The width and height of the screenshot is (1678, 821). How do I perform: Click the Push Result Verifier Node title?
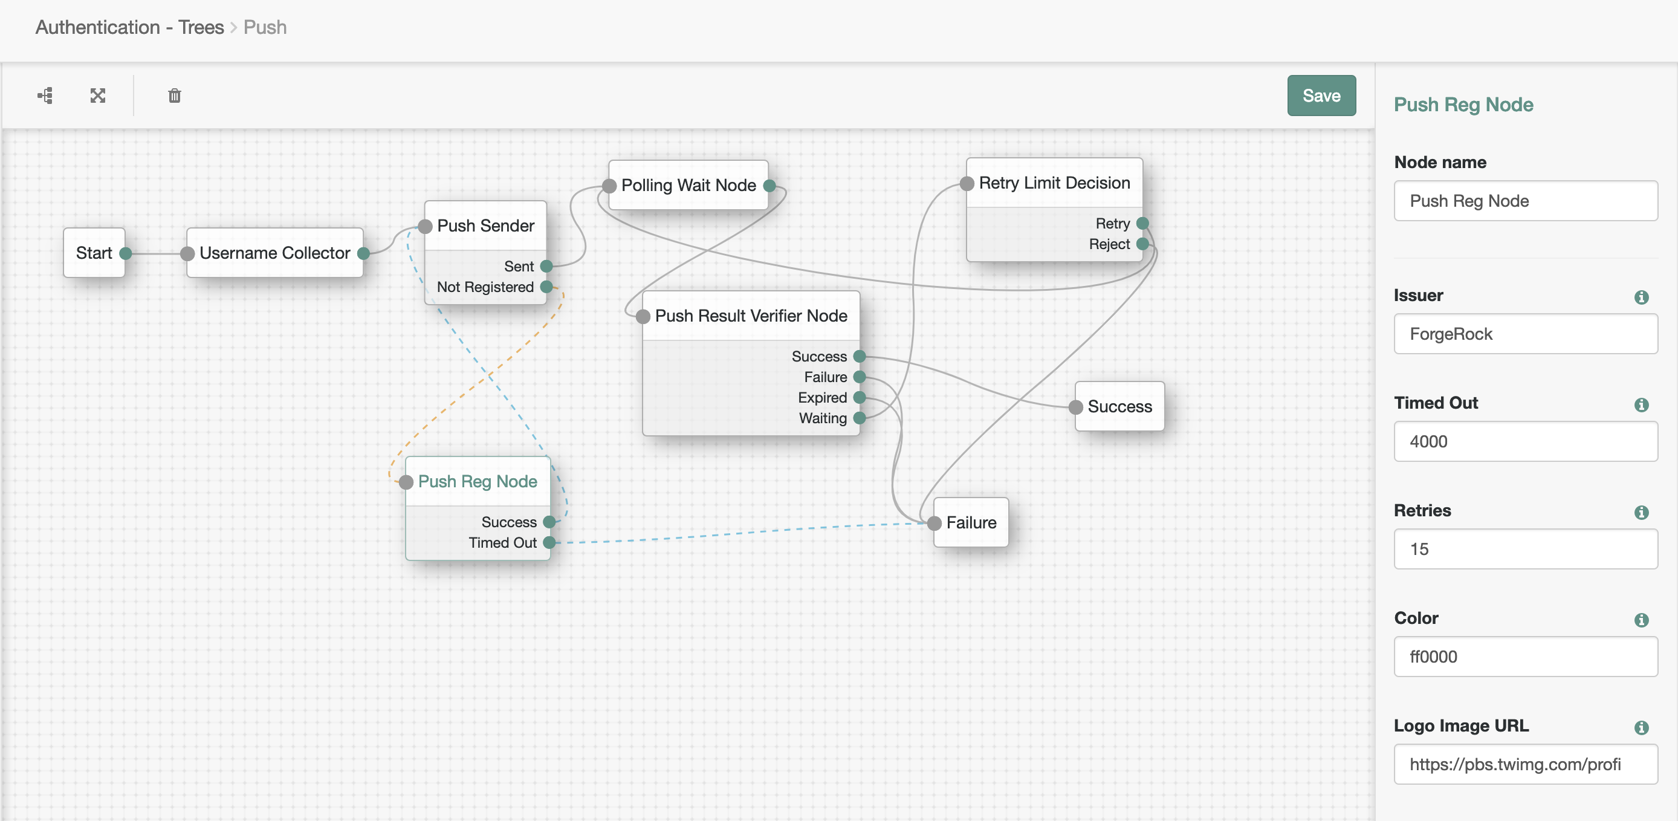point(750,316)
